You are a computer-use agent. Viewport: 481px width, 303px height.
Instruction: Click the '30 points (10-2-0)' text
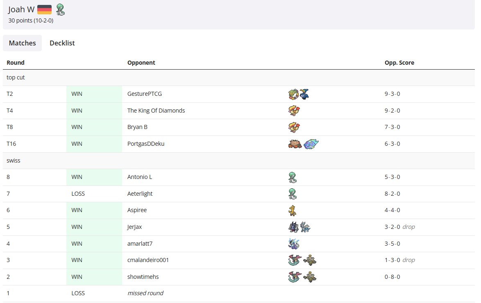pyautogui.click(x=31, y=20)
